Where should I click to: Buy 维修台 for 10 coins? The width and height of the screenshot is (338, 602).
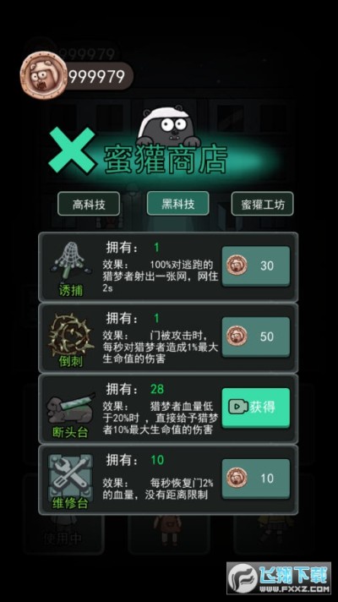point(256,479)
